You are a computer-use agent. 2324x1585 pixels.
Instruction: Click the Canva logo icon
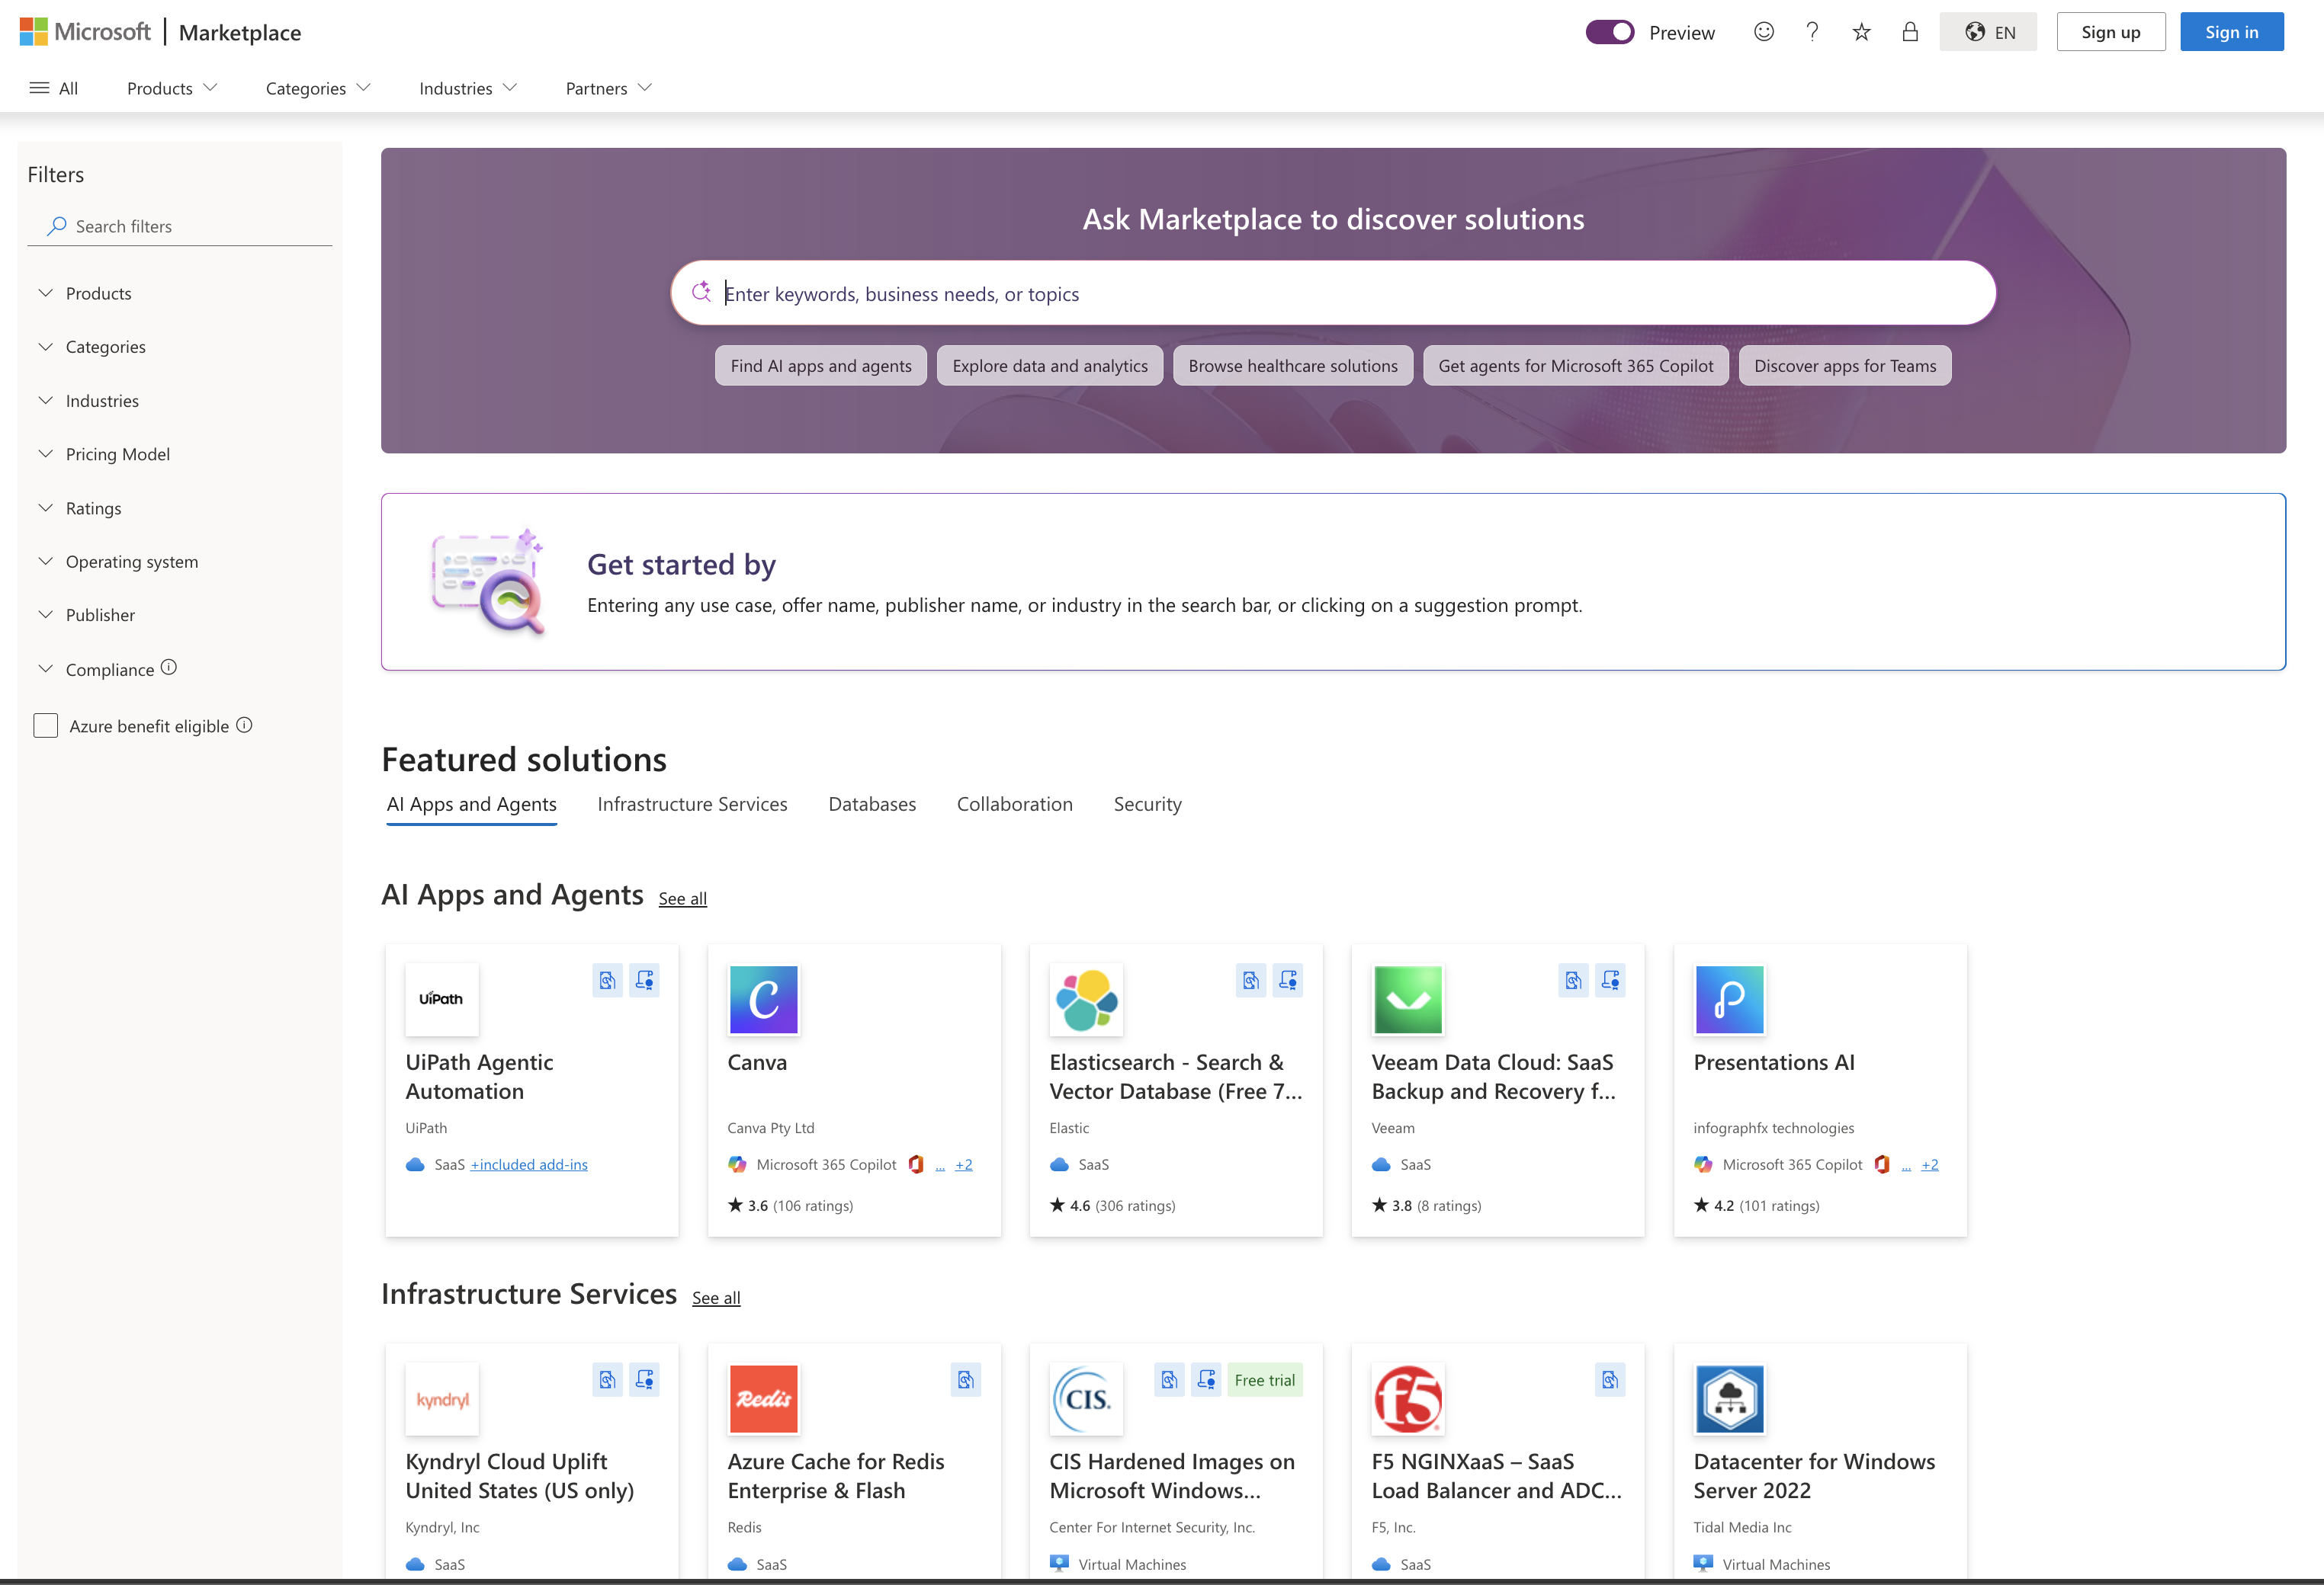pos(764,998)
